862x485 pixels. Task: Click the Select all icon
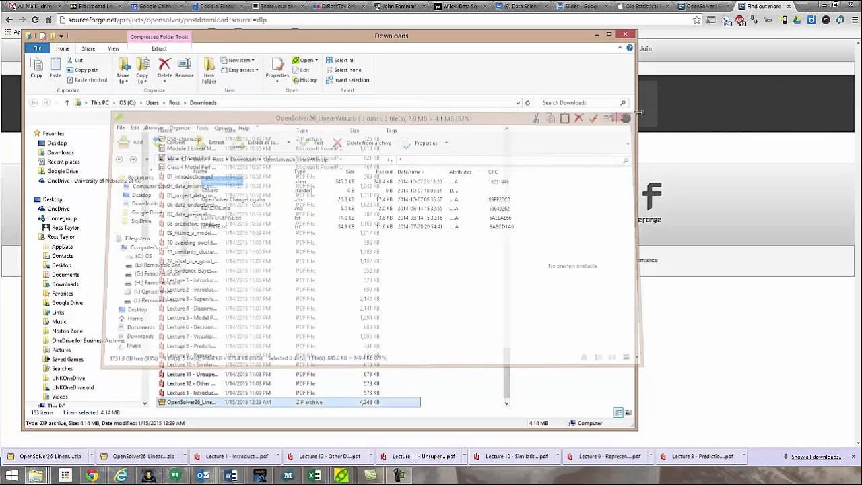point(329,60)
